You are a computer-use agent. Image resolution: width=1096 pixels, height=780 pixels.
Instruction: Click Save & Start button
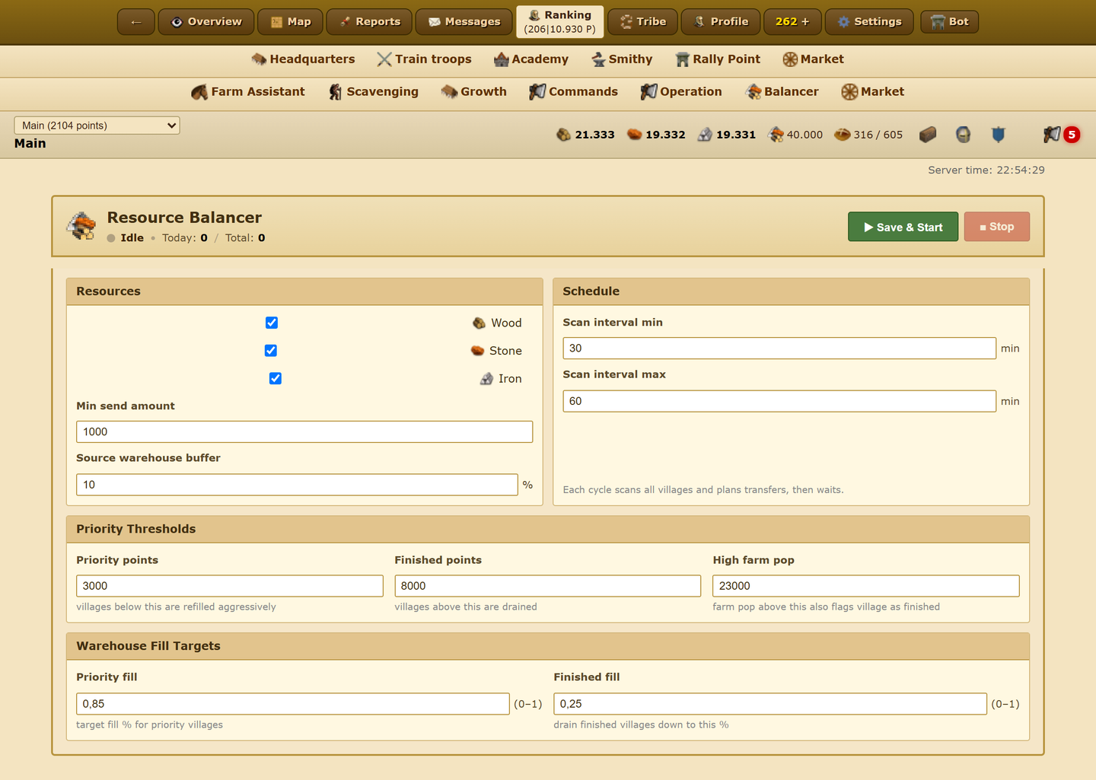tap(903, 227)
